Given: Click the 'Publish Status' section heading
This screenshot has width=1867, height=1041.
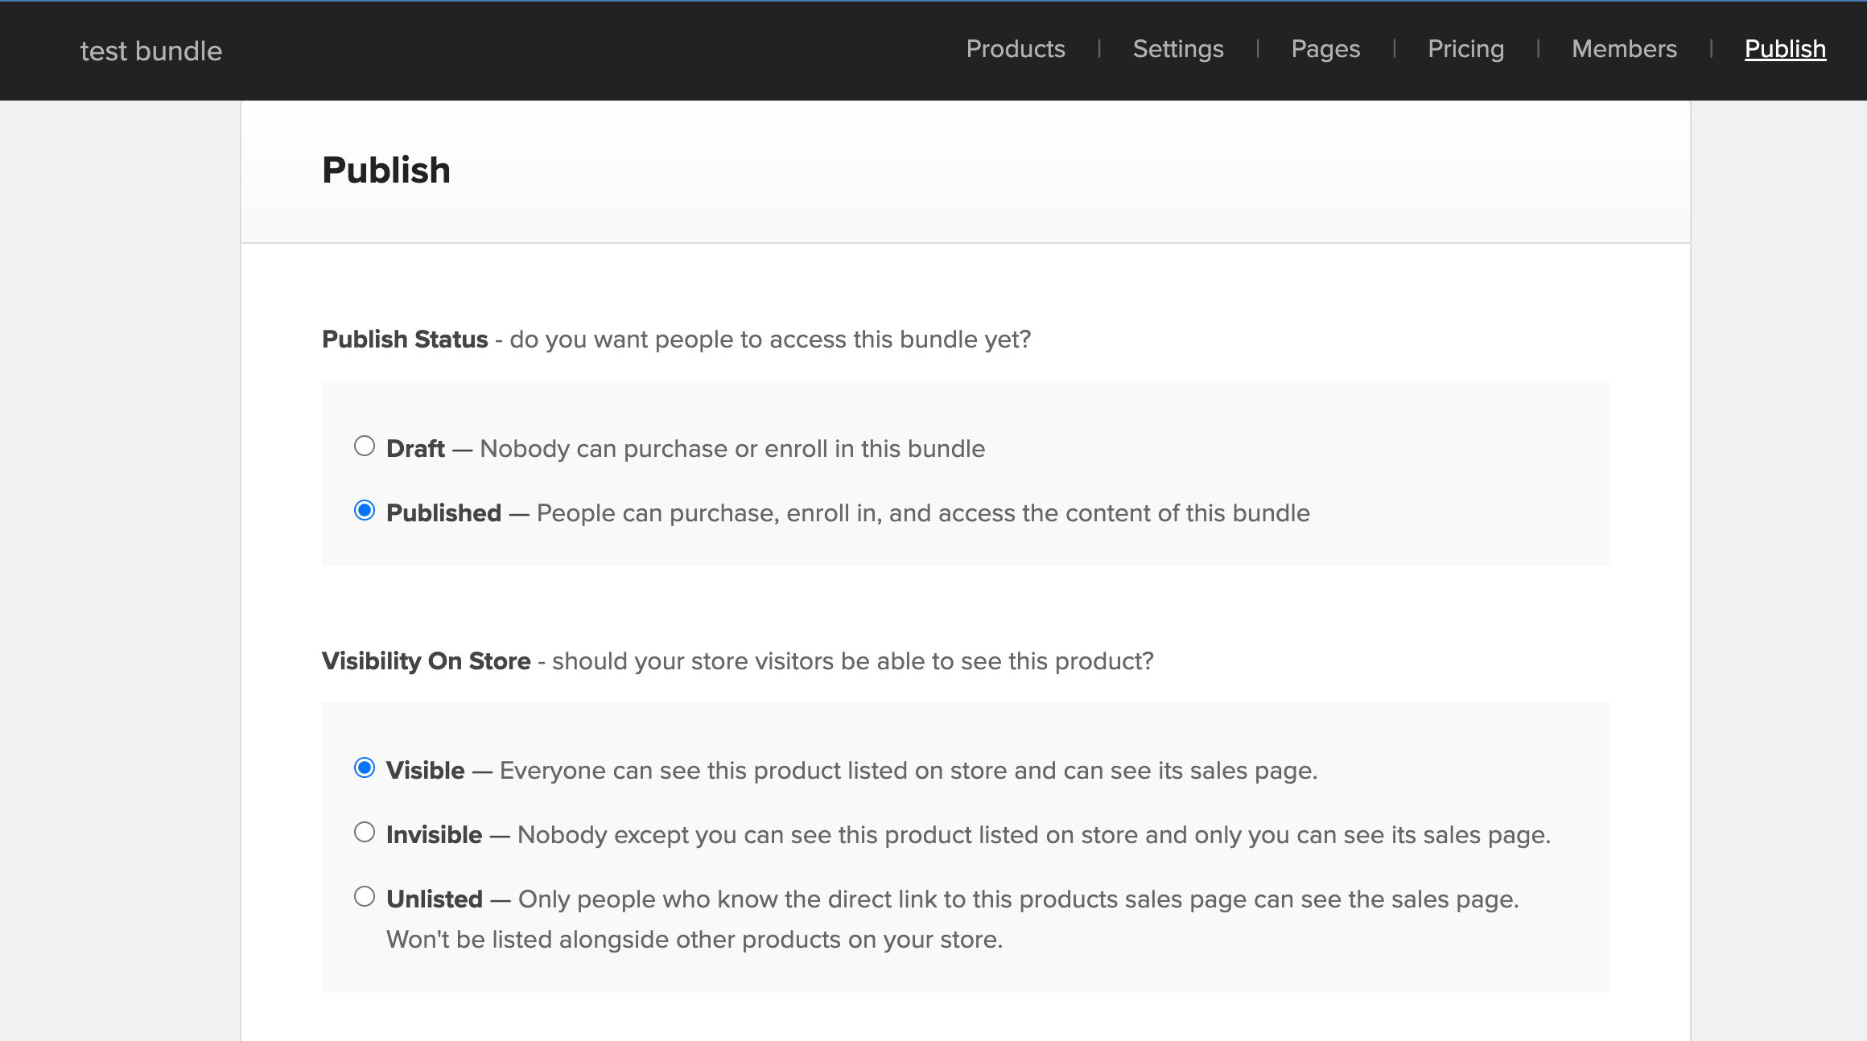Looking at the screenshot, I should 405,339.
